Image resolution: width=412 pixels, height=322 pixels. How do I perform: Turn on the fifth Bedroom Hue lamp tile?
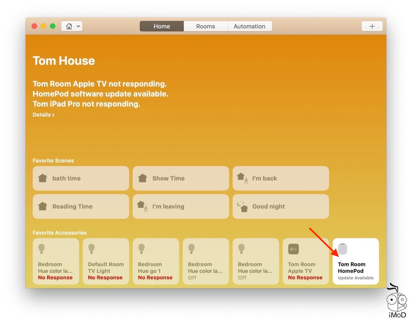point(256,261)
